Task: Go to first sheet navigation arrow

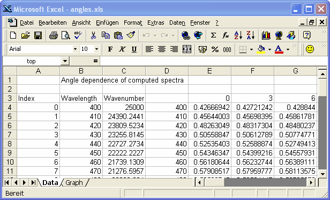Action: click(x=7, y=182)
